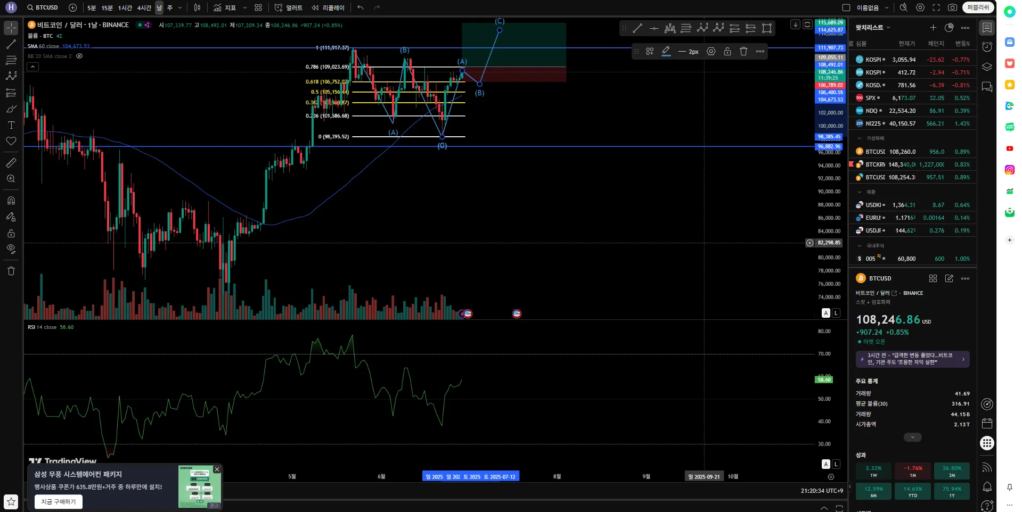Switch the chart to the 4시간 timeframe
The image size is (1022, 512).
[x=144, y=7]
